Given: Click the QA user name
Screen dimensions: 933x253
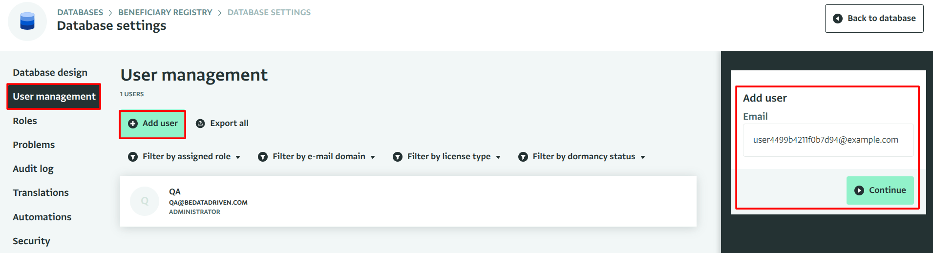Looking at the screenshot, I should point(175,191).
